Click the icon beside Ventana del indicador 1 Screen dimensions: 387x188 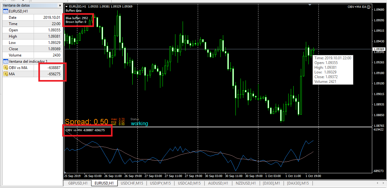(x=6, y=62)
